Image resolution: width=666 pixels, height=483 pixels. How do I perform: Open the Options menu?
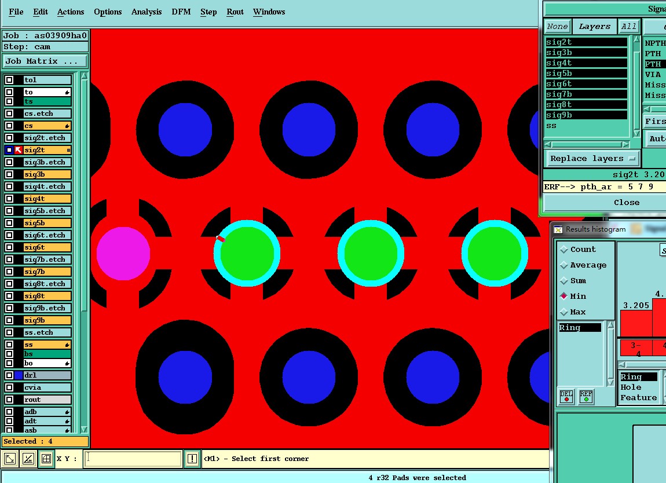pyautogui.click(x=108, y=12)
